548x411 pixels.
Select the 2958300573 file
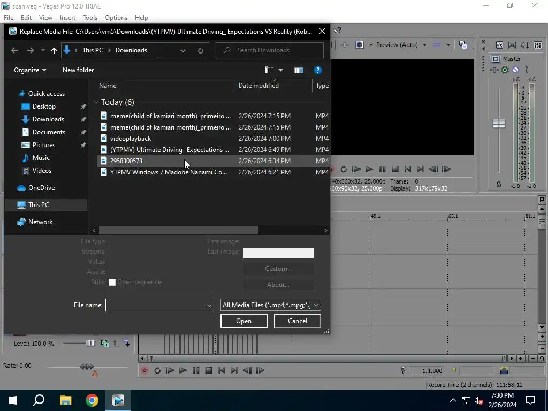pos(126,161)
